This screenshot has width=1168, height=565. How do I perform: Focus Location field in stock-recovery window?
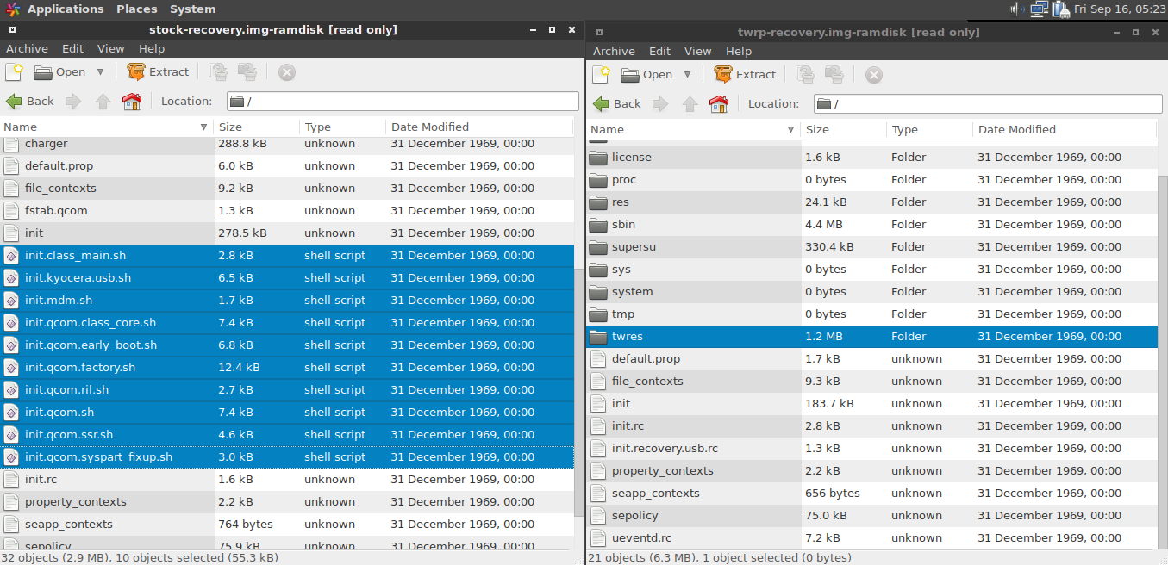(403, 102)
